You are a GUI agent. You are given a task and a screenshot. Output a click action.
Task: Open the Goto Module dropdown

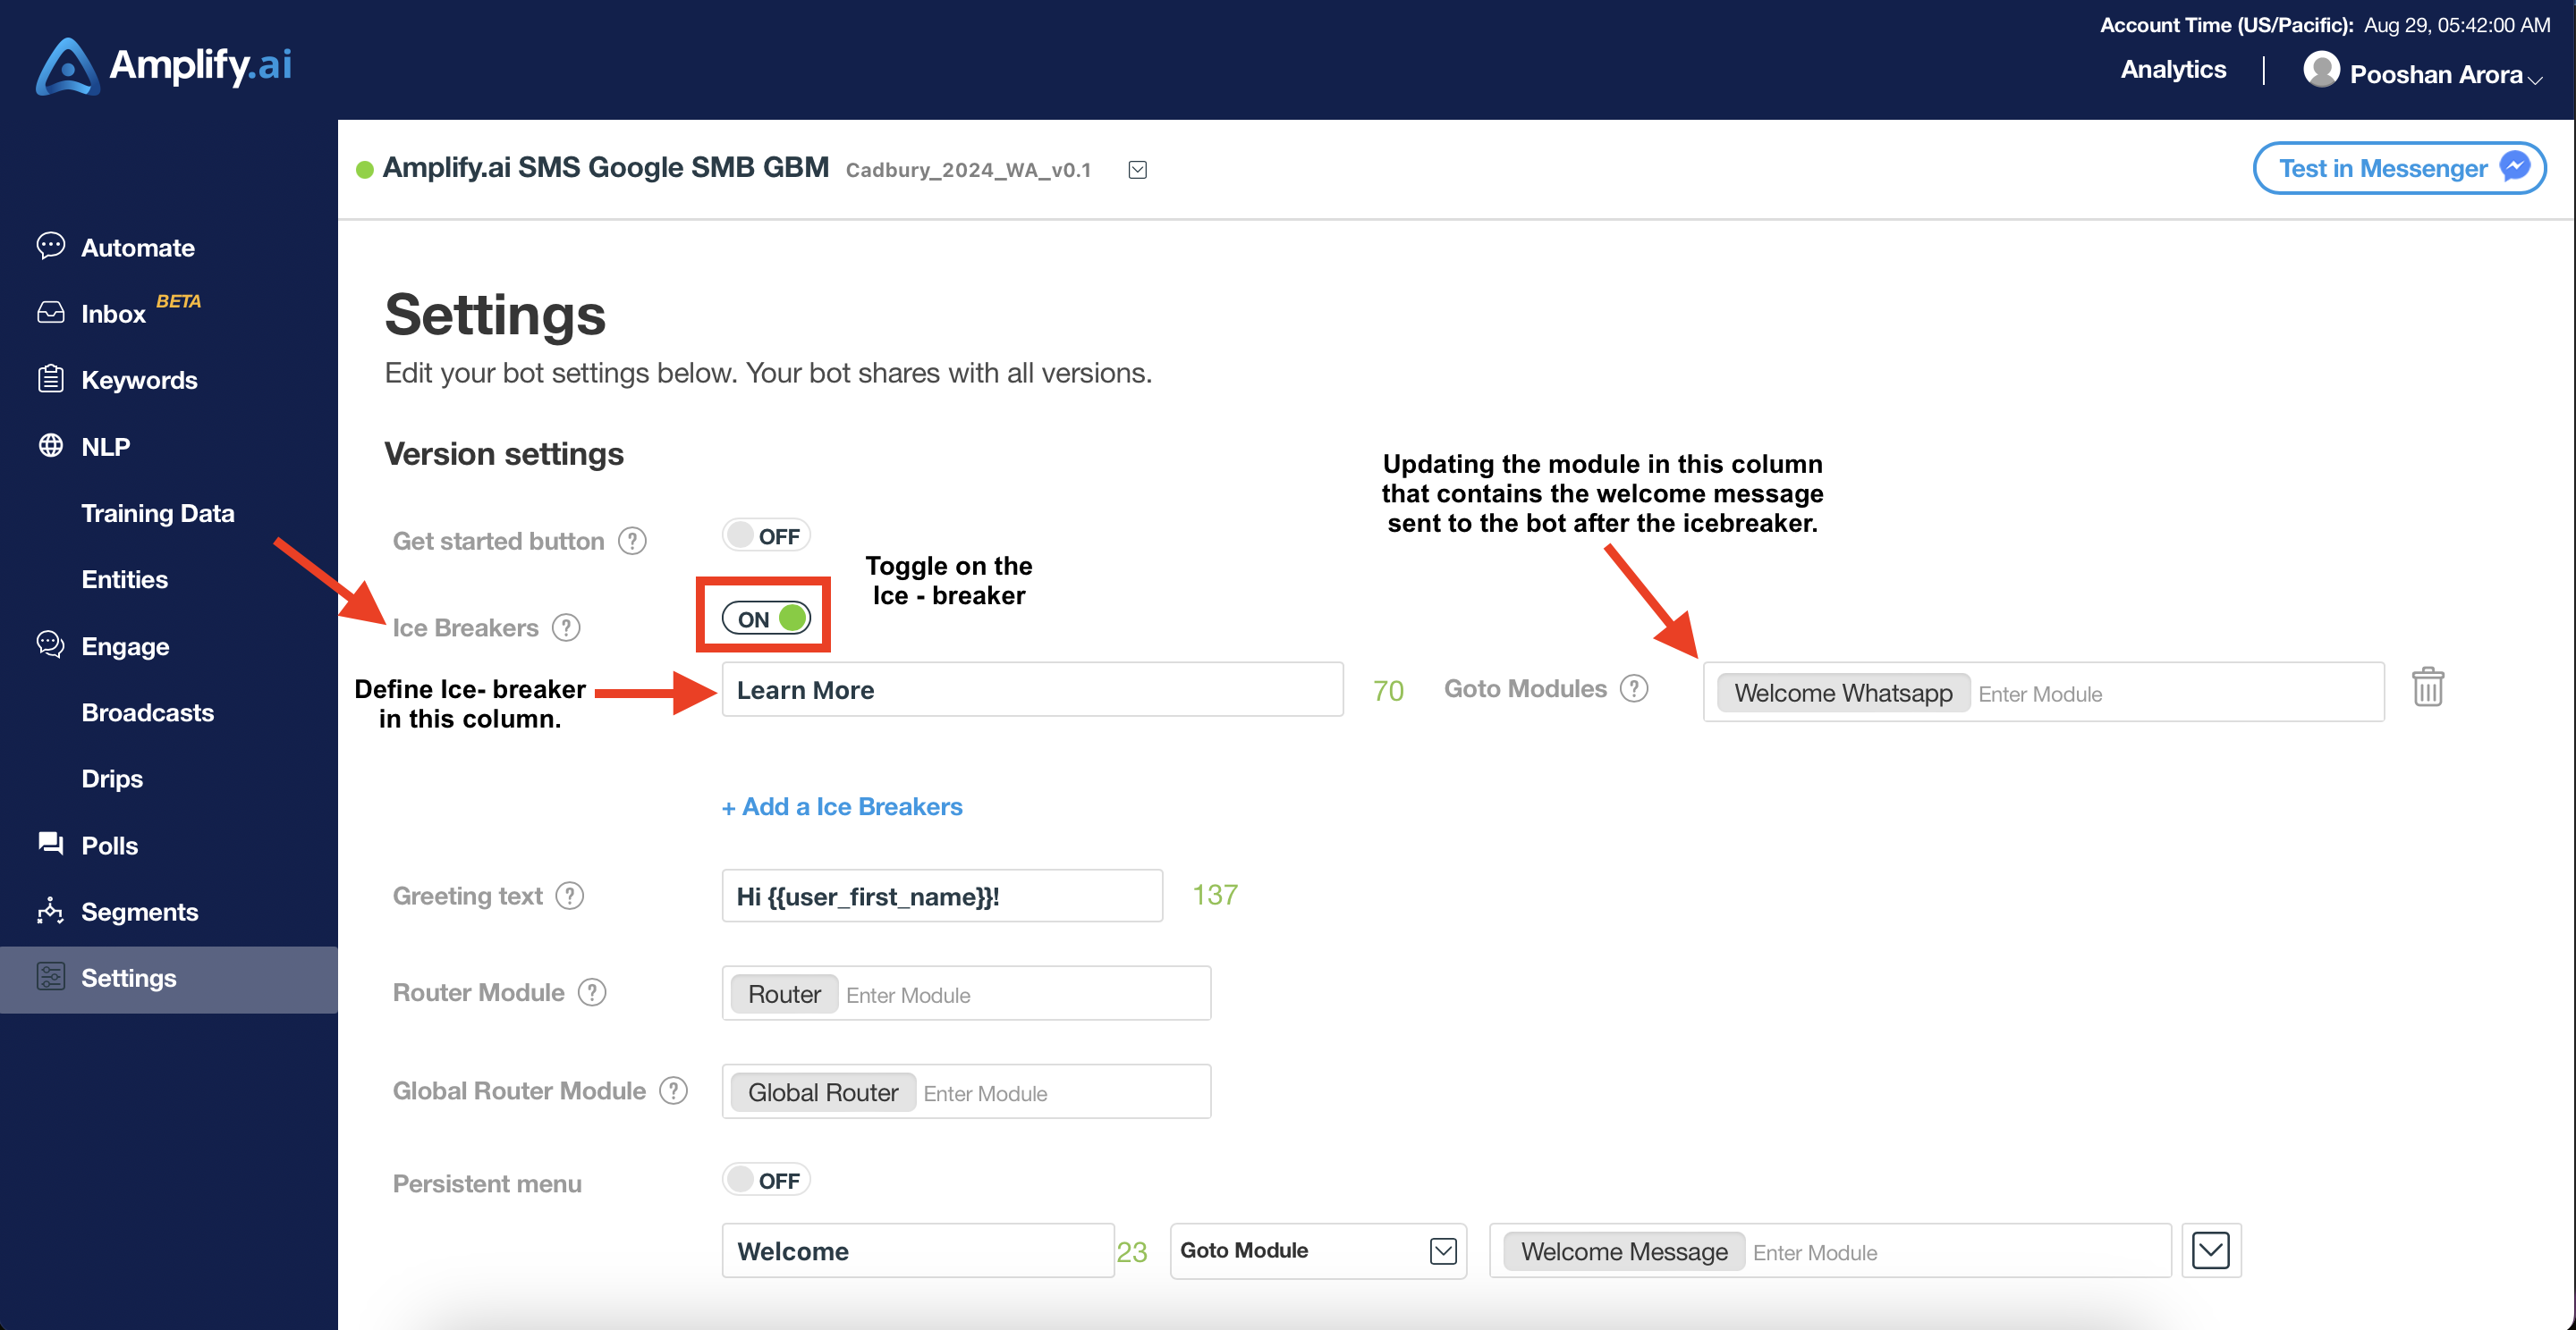tap(1318, 1250)
